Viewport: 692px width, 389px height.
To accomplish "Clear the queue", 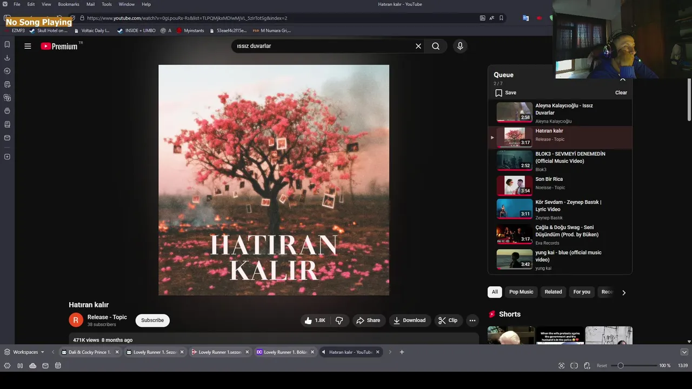I will (x=621, y=93).
